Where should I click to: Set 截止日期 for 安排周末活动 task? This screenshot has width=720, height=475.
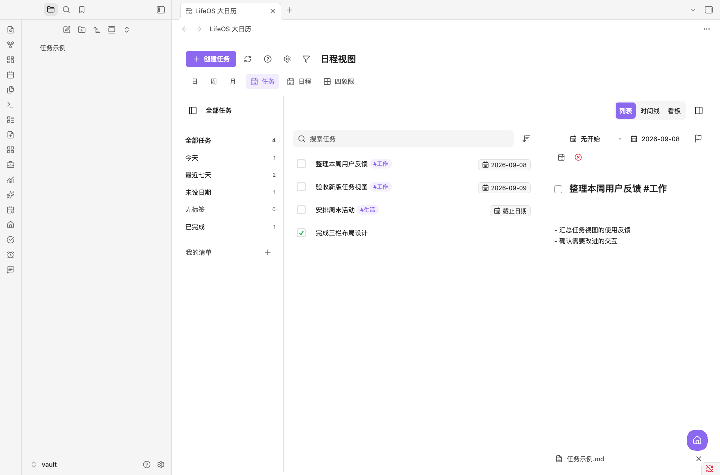(x=510, y=211)
